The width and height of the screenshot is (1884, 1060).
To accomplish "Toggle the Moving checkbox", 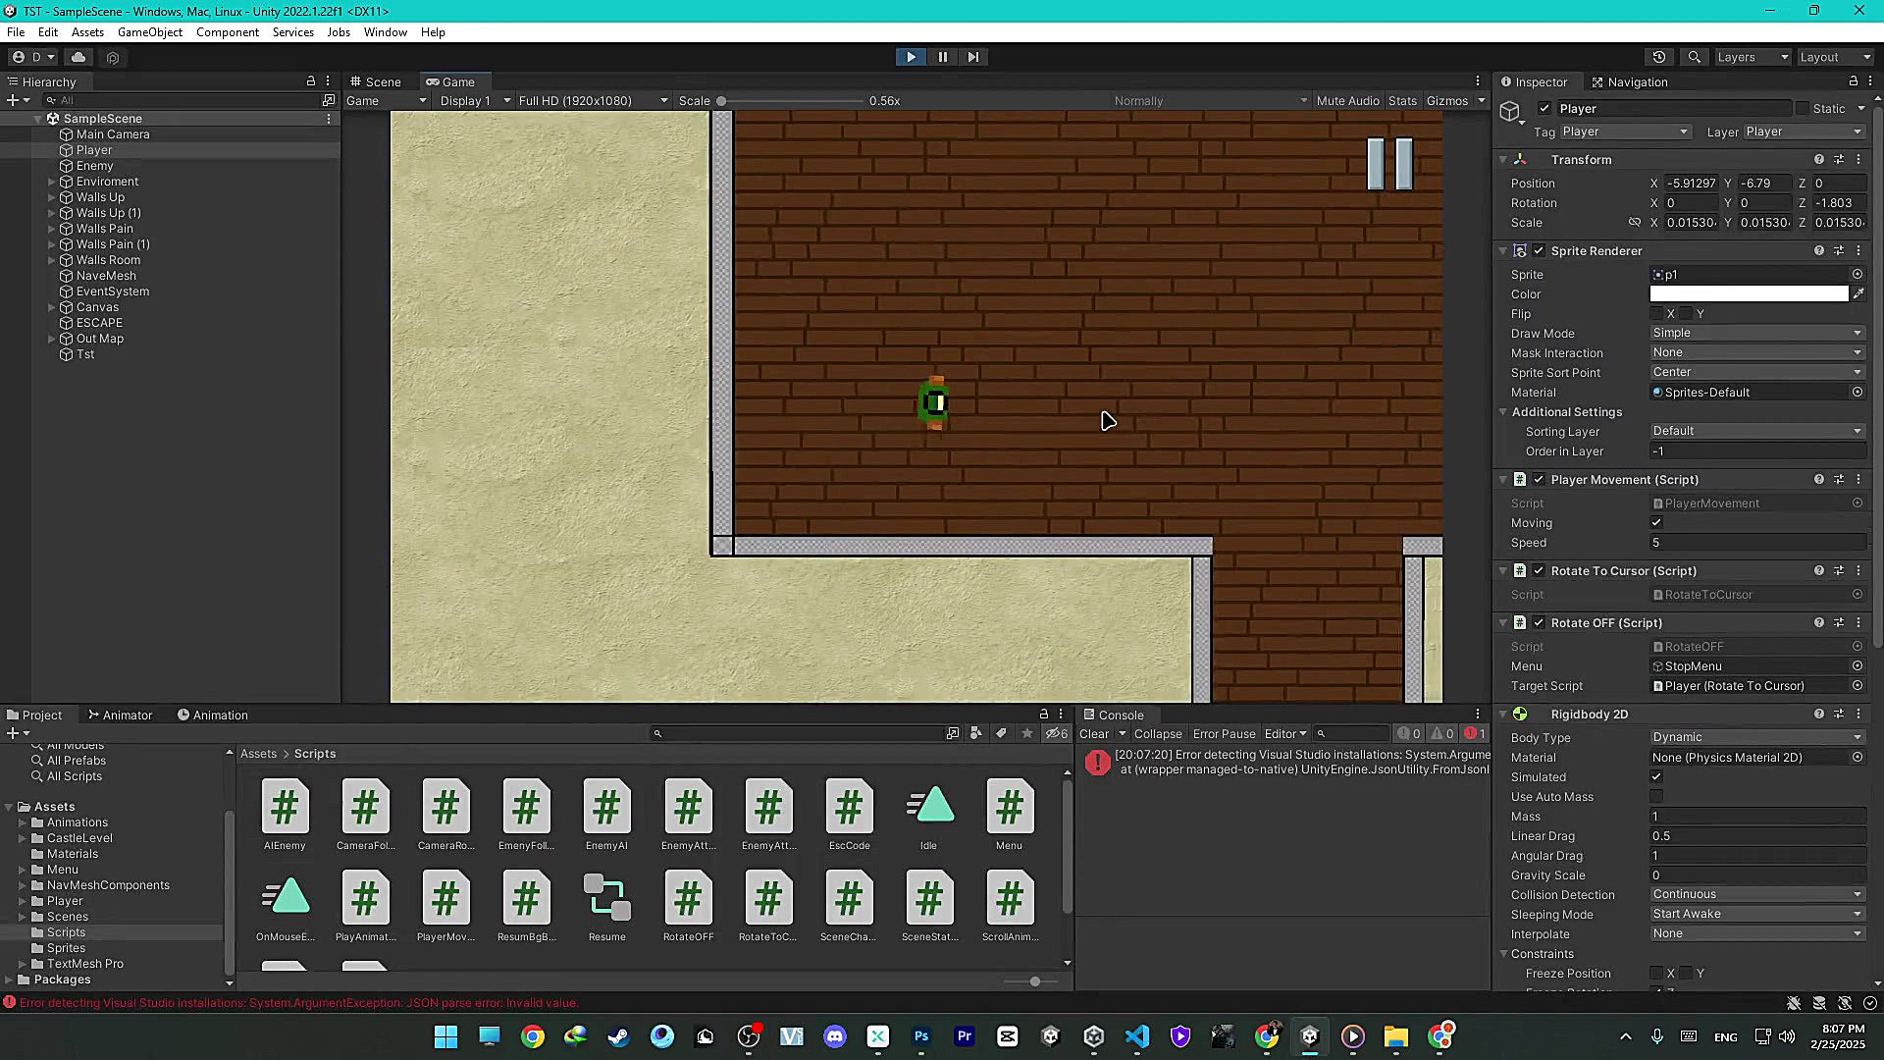I will tap(1656, 523).
